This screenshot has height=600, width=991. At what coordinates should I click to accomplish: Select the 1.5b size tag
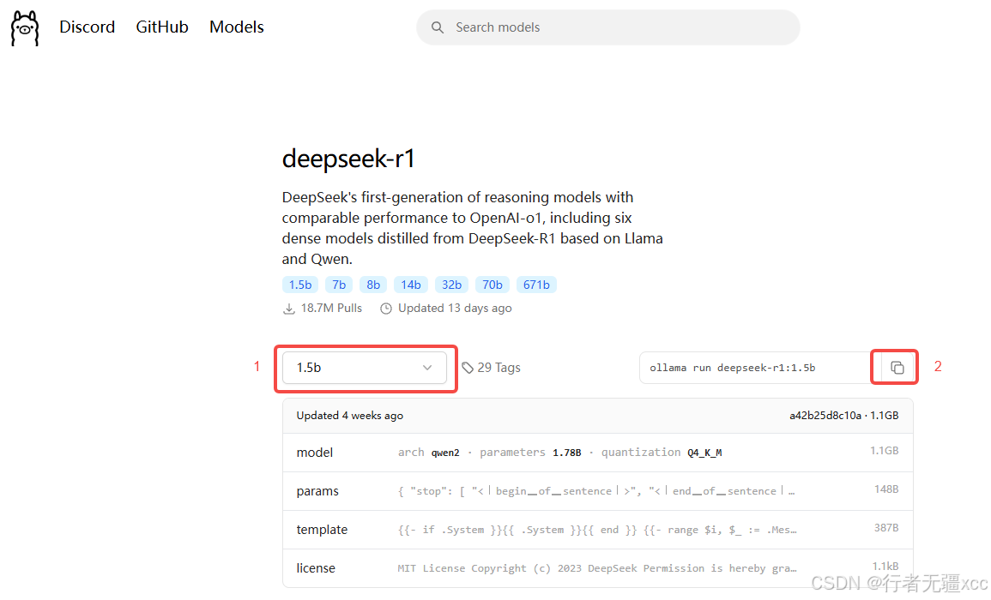300,285
